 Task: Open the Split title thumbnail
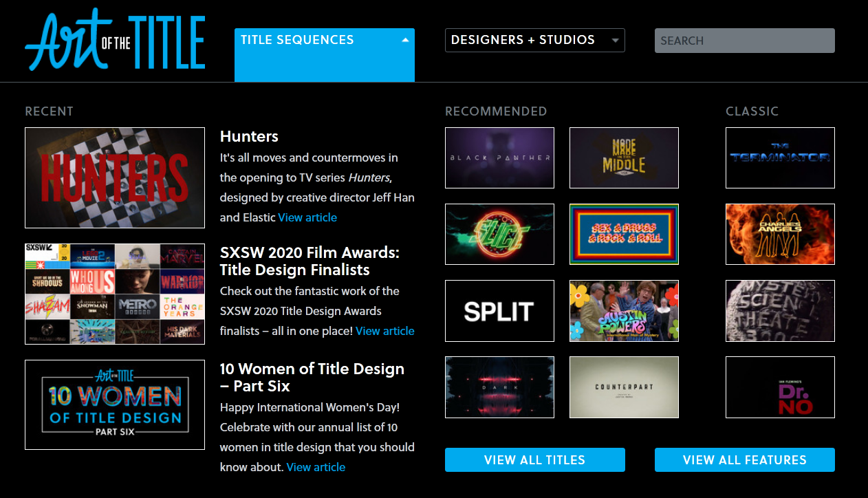pos(499,311)
